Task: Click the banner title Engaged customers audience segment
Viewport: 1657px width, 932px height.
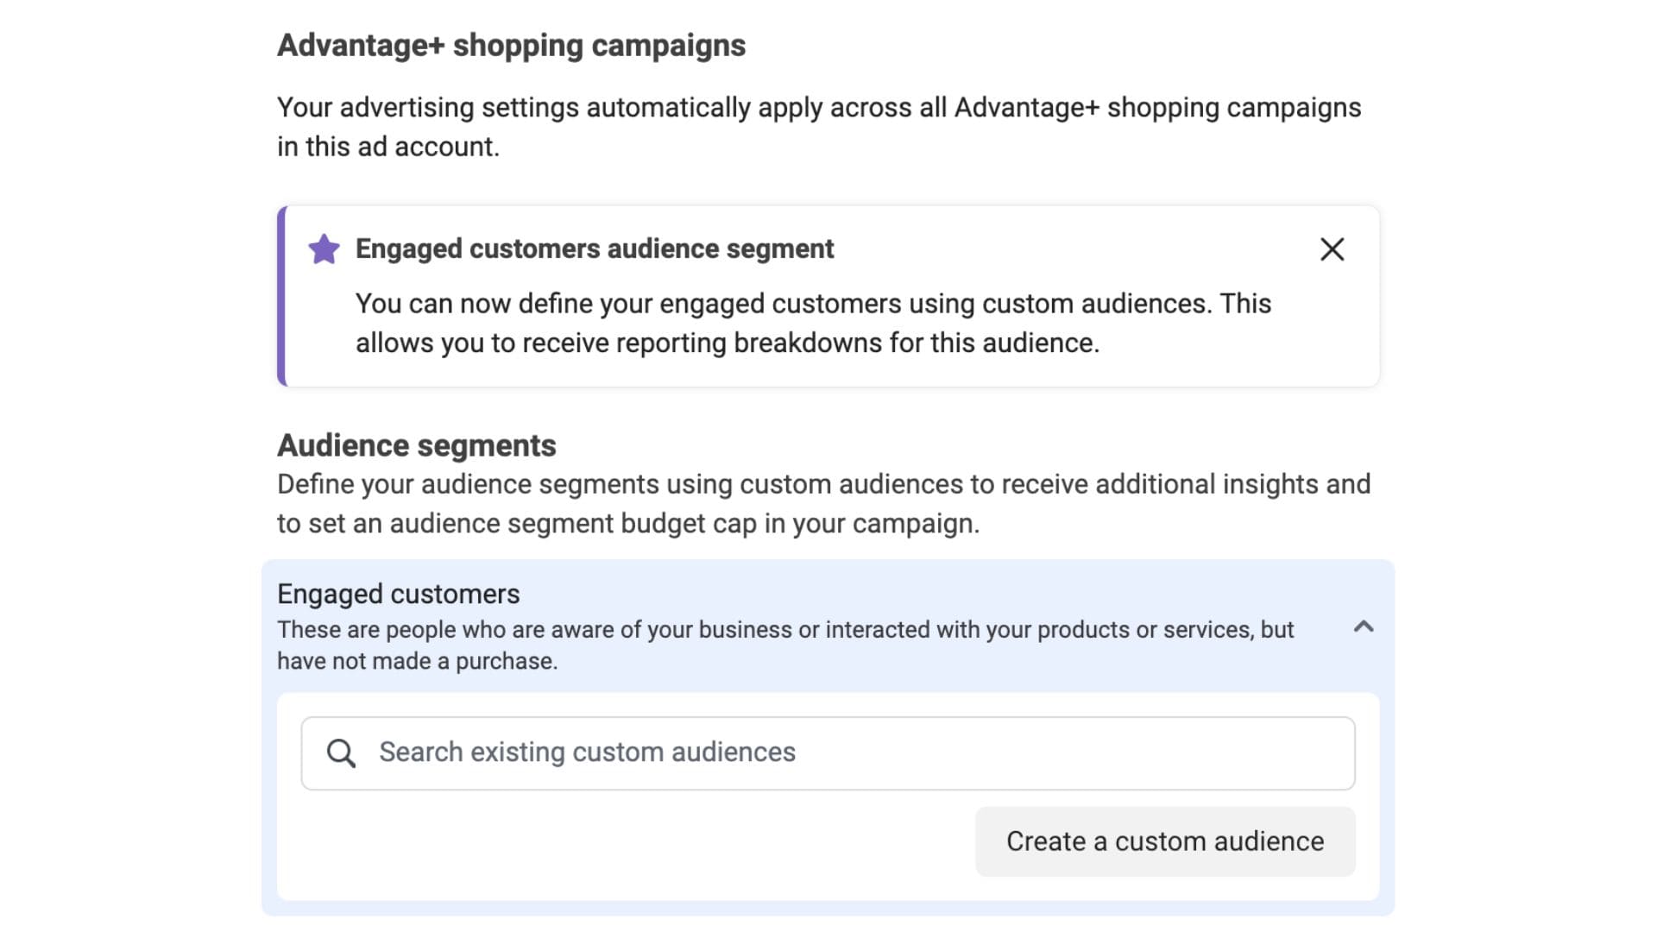Action: [594, 249]
